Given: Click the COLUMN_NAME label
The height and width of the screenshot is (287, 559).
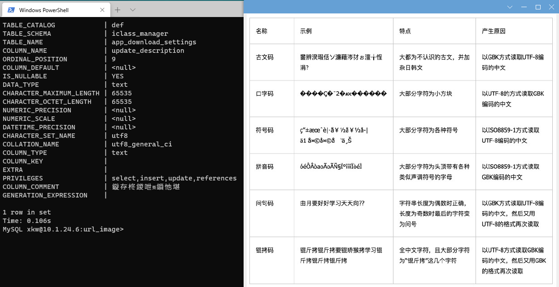Looking at the screenshot, I should tap(25, 51).
